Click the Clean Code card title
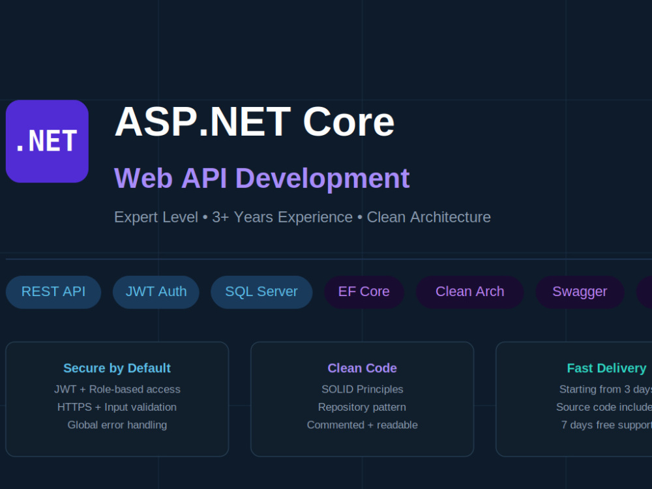 coord(362,368)
